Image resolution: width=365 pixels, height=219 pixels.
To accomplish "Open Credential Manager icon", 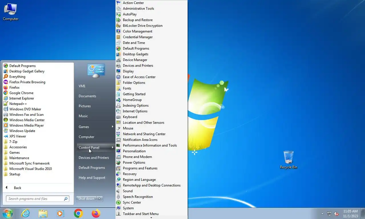I will 118,37.
